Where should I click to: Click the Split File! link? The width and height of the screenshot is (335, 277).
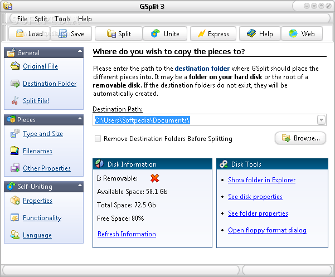(x=36, y=100)
